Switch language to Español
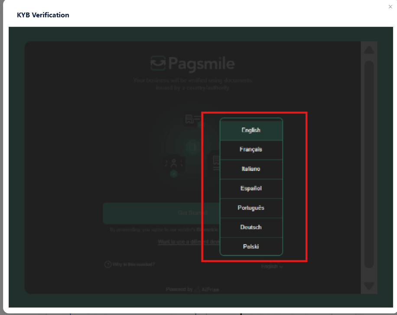 click(251, 188)
